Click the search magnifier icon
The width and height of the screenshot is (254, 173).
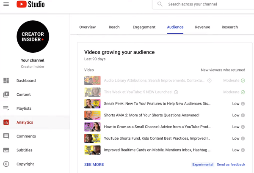pyautogui.click(x=160, y=4)
